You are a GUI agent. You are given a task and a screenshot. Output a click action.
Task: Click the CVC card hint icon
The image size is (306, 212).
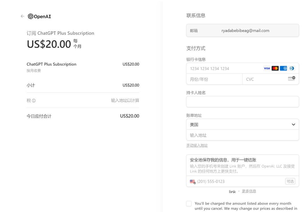pos(291,79)
